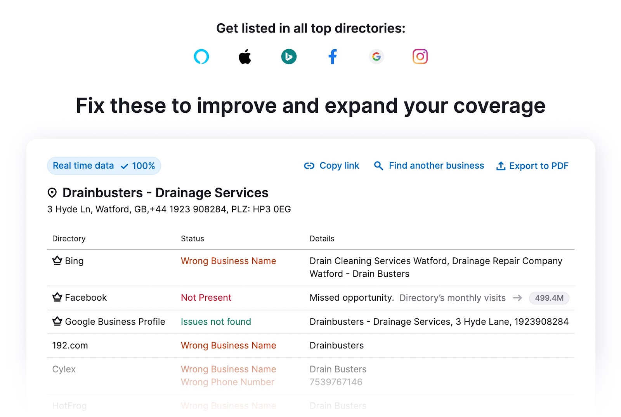
Task: Open Copy link
Action: pyautogui.click(x=339, y=165)
